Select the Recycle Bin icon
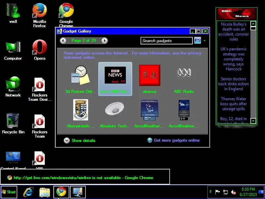 [13, 123]
